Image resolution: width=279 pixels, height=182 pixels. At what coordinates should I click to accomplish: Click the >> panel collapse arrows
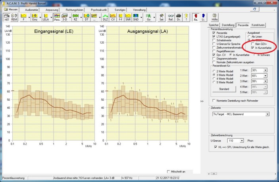pyautogui.click(x=202, y=101)
